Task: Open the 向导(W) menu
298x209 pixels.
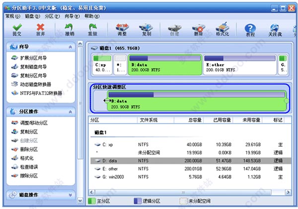Action: click(x=72, y=16)
